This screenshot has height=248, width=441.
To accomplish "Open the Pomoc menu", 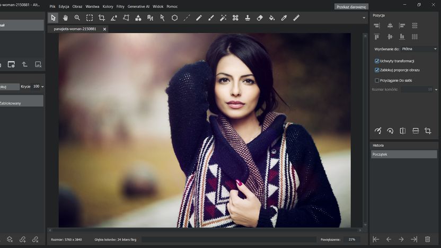I will coord(172,6).
